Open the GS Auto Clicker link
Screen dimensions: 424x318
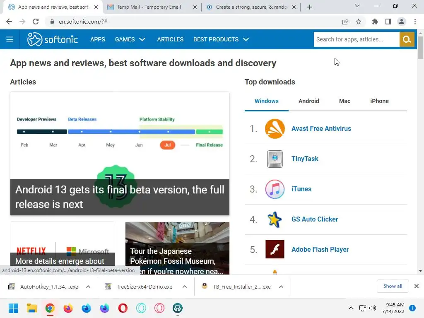click(x=315, y=219)
